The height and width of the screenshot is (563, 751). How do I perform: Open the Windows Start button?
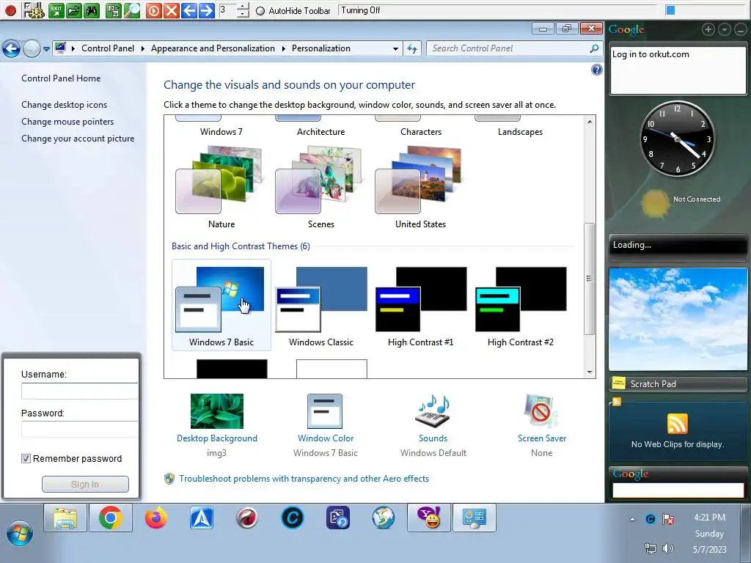click(x=20, y=534)
